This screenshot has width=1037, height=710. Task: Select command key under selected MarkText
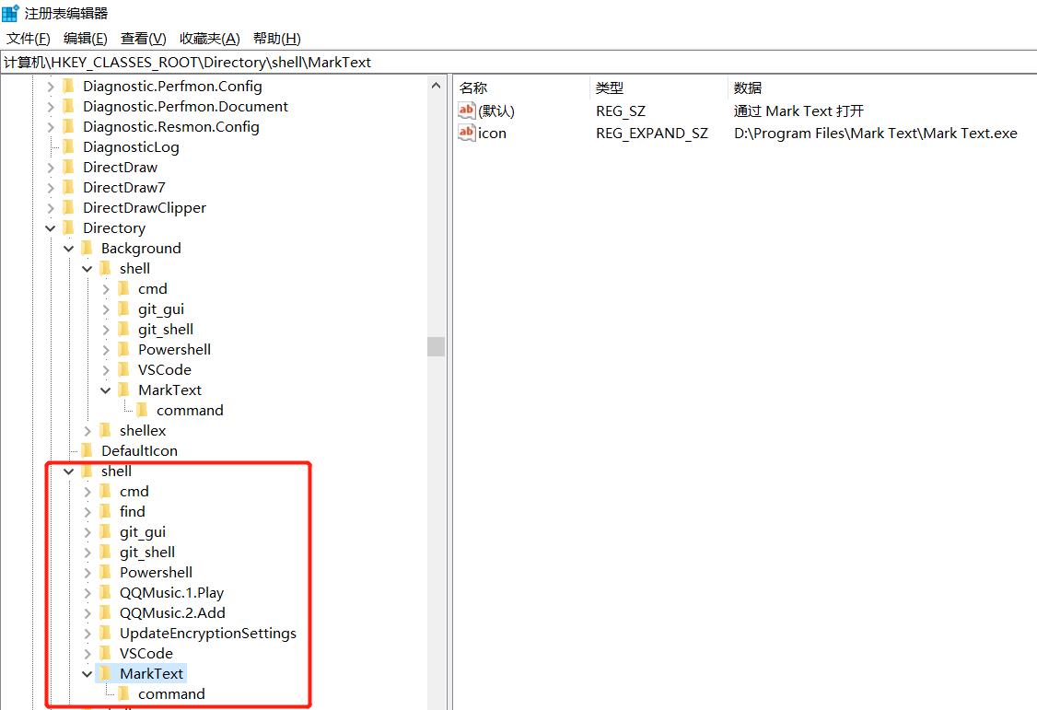[171, 694]
